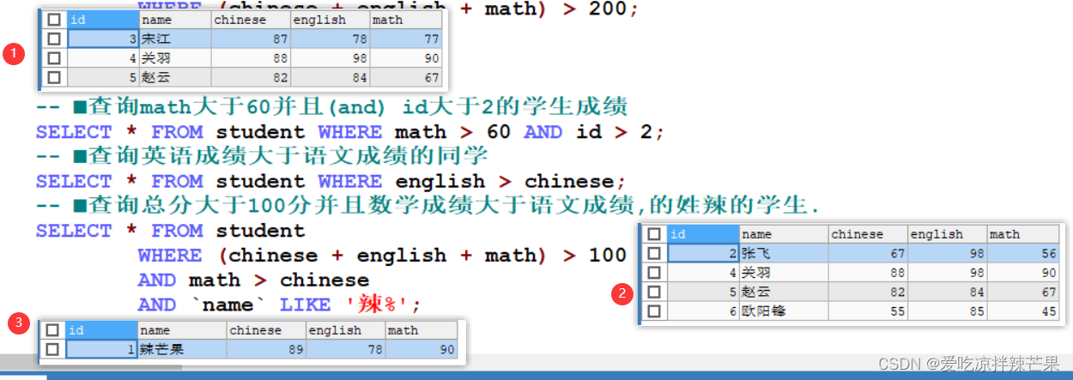Select the math header in the 辣芒果 table

click(x=421, y=329)
